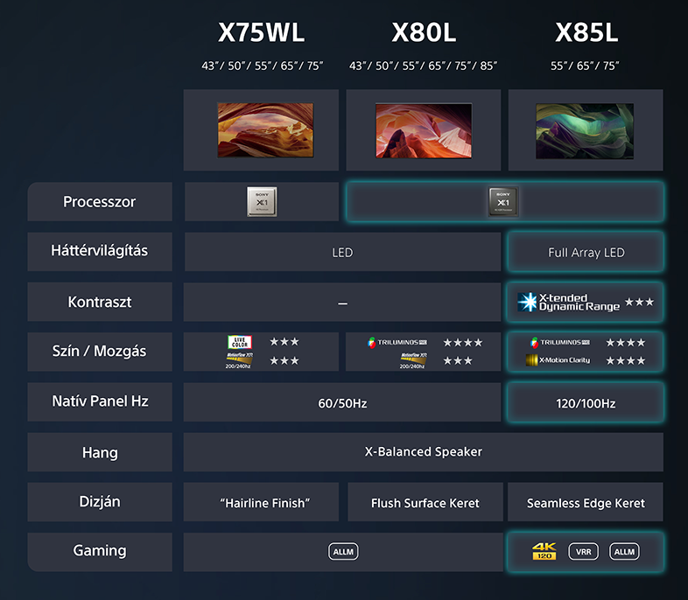Image resolution: width=688 pixels, height=600 pixels.
Task: Click the Triluminos logo in X85L column
Action: [560, 342]
